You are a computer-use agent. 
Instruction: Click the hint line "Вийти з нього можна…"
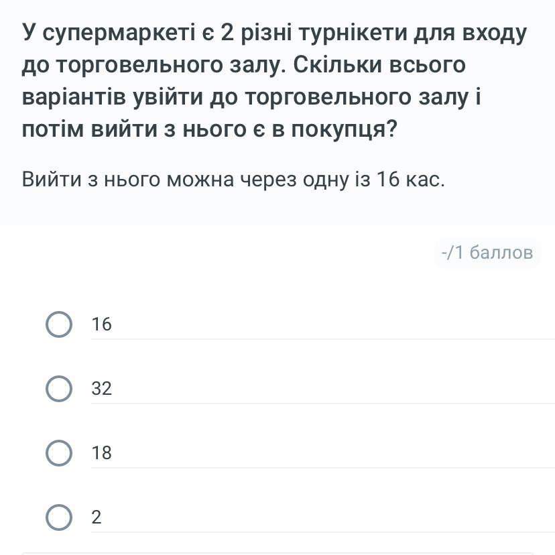tap(233, 180)
